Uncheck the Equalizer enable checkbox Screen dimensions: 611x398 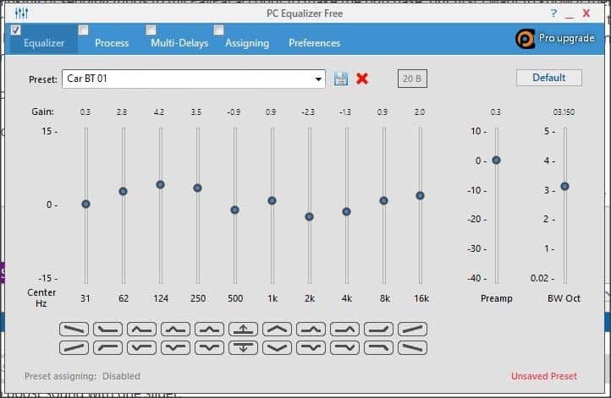pos(15,30)
